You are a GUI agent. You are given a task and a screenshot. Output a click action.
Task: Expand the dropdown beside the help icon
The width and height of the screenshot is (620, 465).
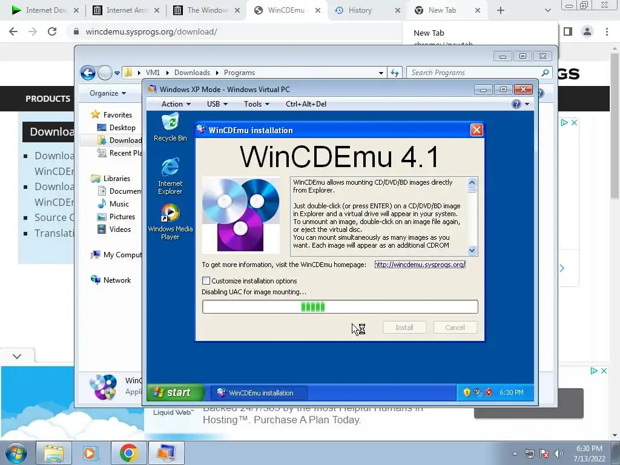[x=527, y=104]
